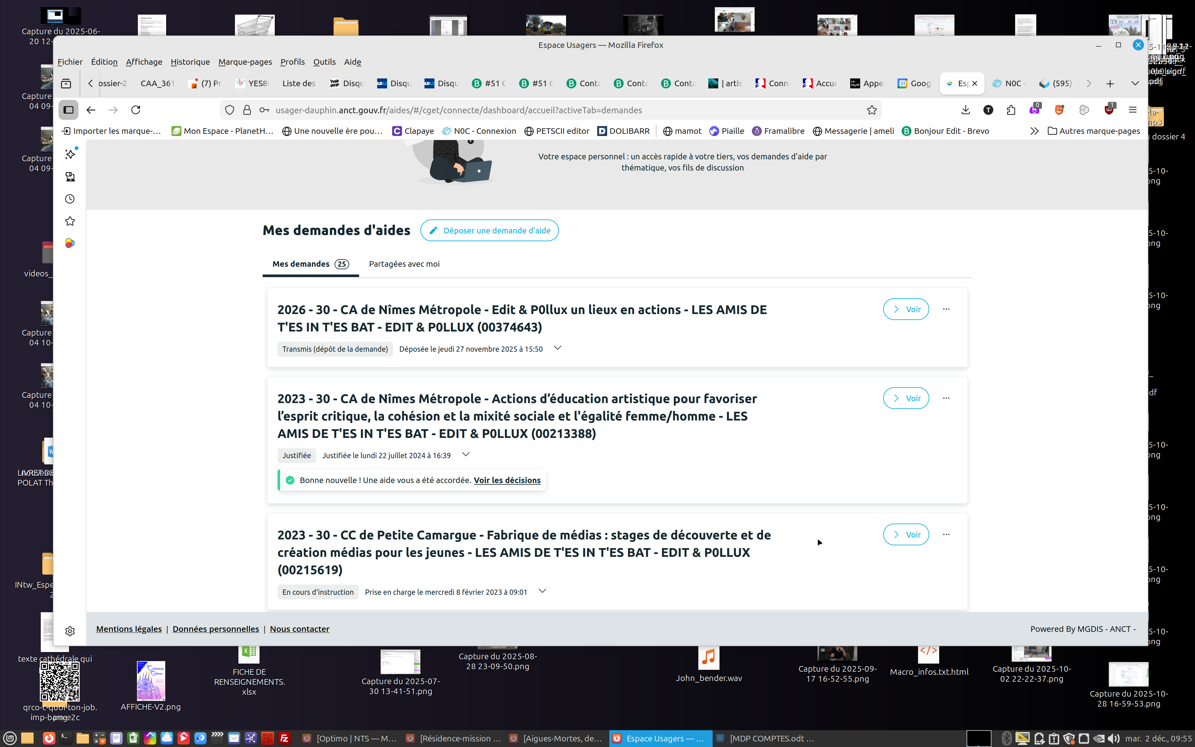Image resolution: width=1195 pixels, height=747 pixels.
Task: Open the Firefox downloads icon
Action: 965,110
